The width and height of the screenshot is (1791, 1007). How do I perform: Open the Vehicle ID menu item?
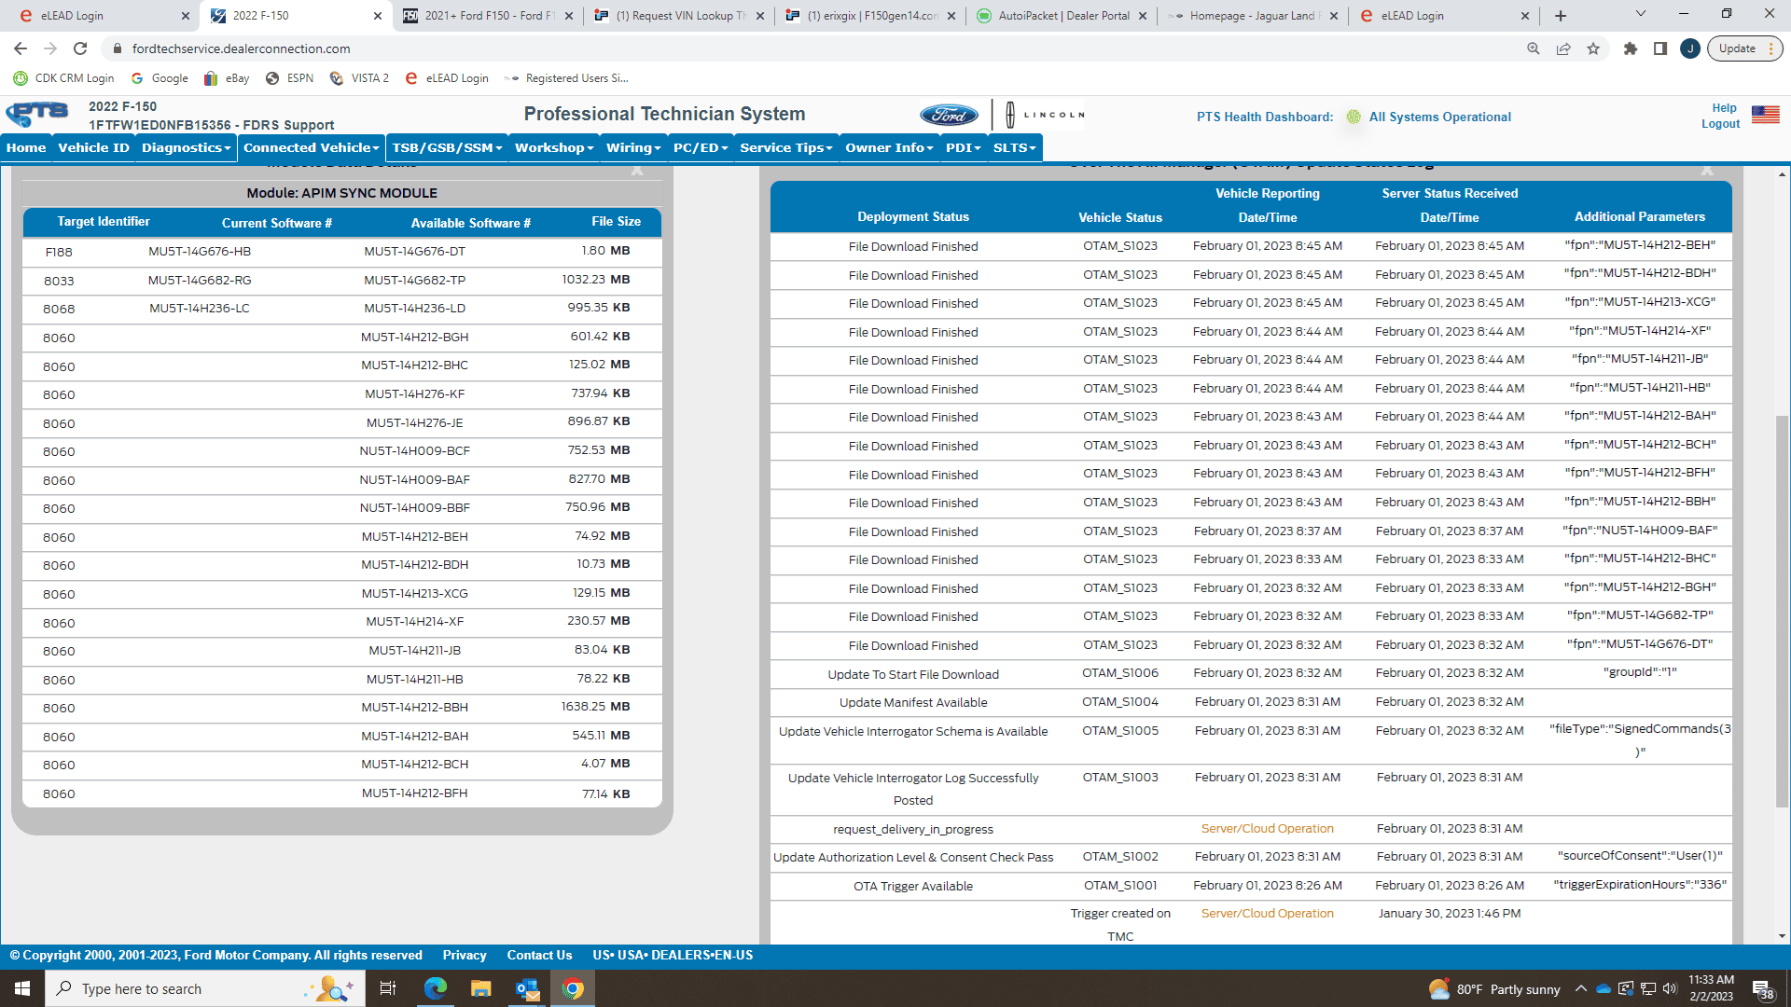point(93,147)
